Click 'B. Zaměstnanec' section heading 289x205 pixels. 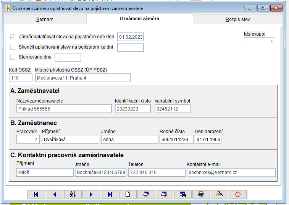[34, 123]
